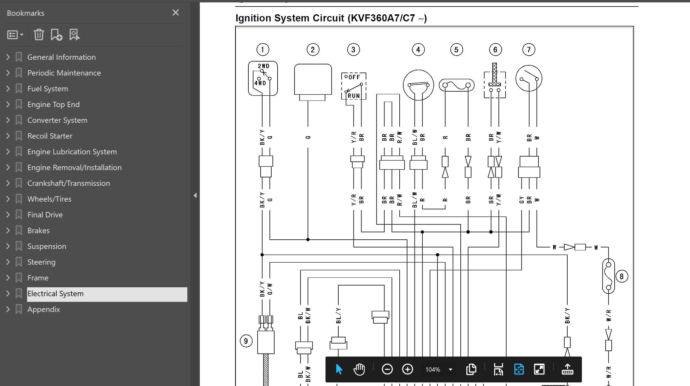Viewport: 690px width, 386px height.
Task: Collapse the navigation pane with arrow handle
Action: pos(195,195)
